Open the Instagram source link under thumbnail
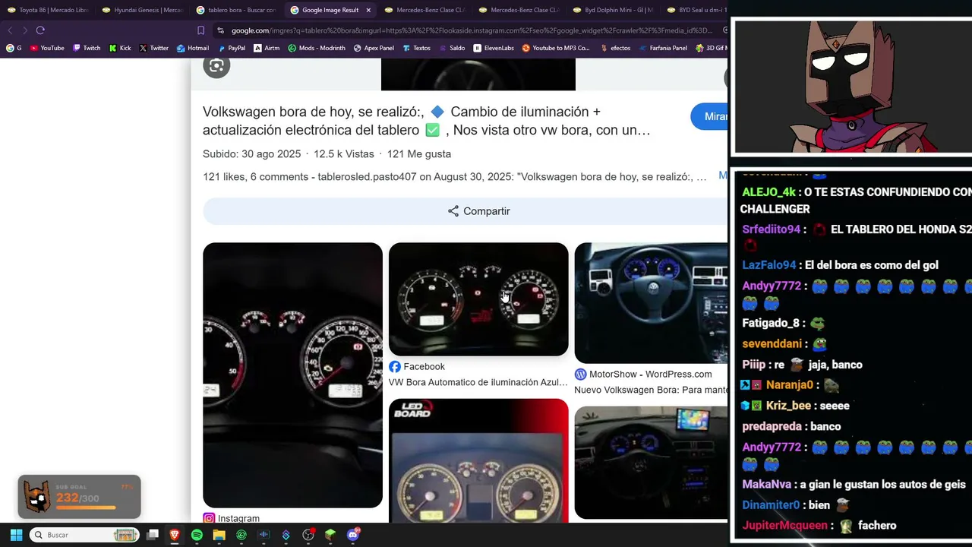 click(x=232, y=518)
